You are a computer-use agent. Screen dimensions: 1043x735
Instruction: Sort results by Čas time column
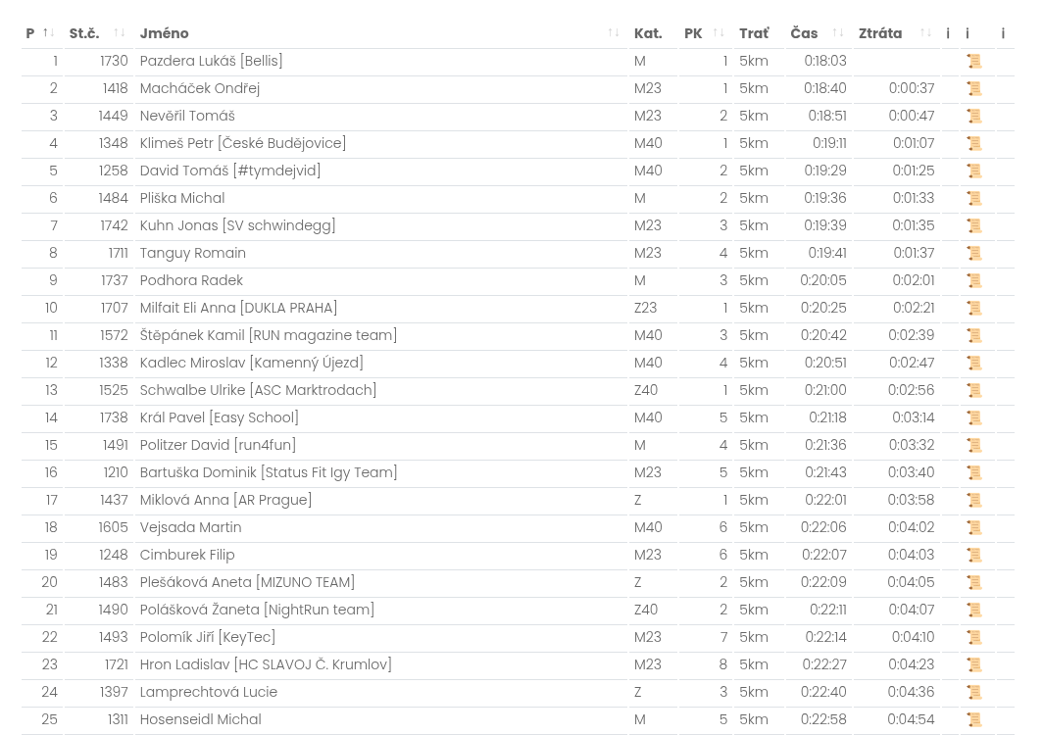pos(816,34)
